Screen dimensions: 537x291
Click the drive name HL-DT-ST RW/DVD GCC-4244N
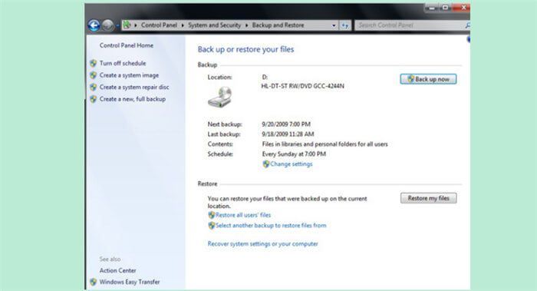point(303,86)
